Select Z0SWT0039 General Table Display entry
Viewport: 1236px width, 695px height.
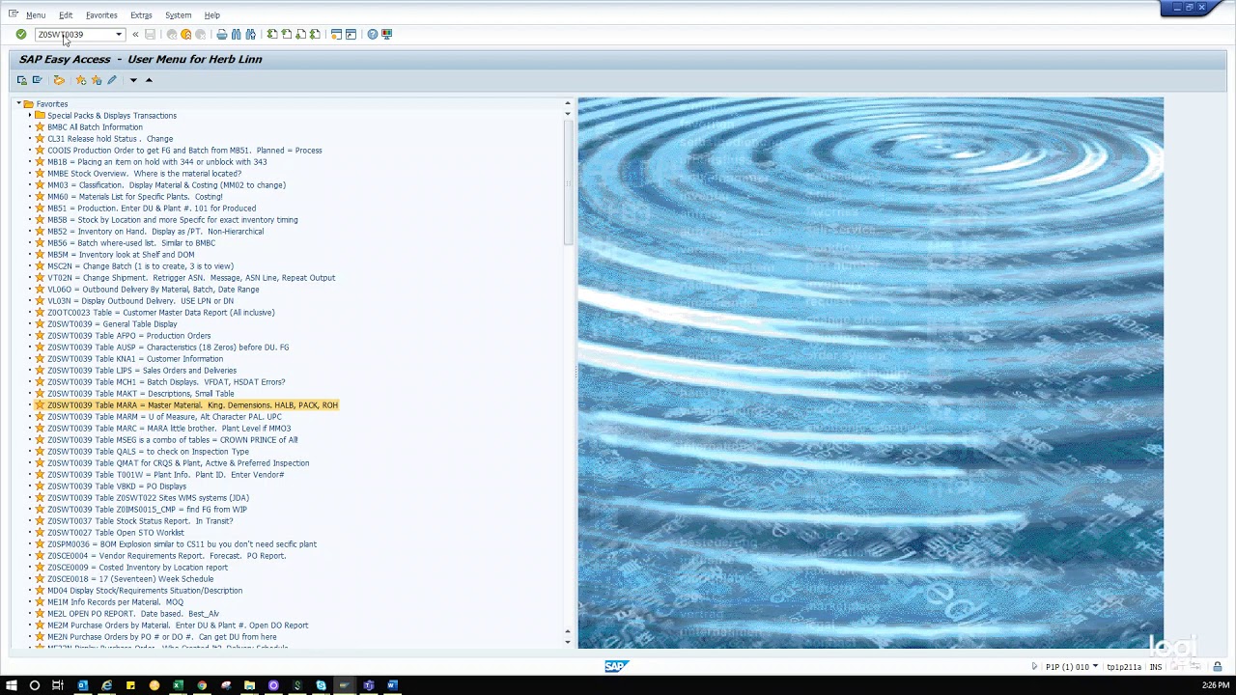point(112,324)
